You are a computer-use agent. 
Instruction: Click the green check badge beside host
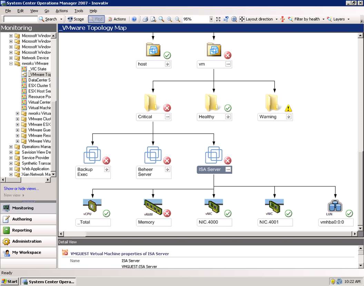(167, 55)
